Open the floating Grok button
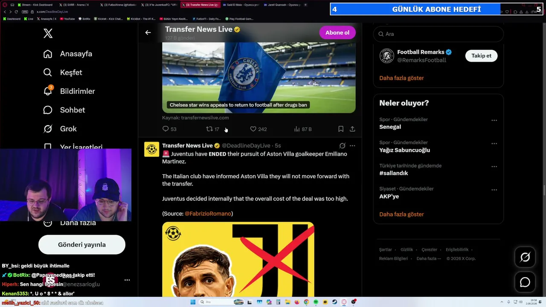This screenshot has height=307, width=546. coord(525,257)
